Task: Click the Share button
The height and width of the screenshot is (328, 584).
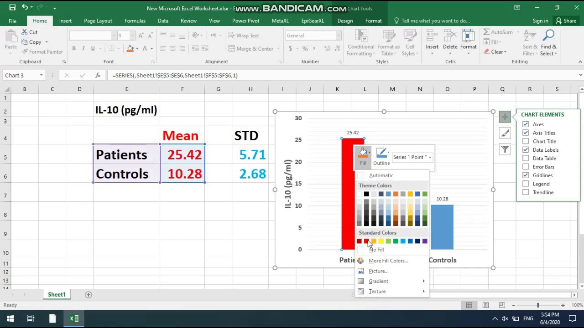Action: pos(566,21)
